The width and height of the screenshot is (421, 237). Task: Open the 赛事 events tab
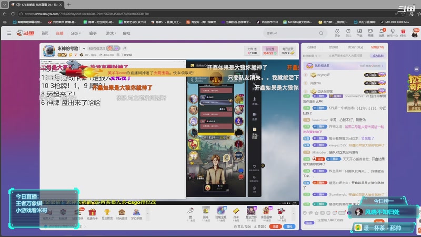tap(93, 33)
